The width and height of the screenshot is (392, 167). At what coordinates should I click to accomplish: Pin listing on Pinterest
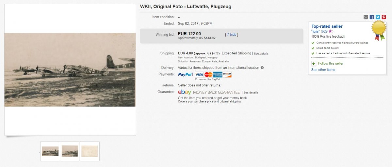tap(384, 17)
